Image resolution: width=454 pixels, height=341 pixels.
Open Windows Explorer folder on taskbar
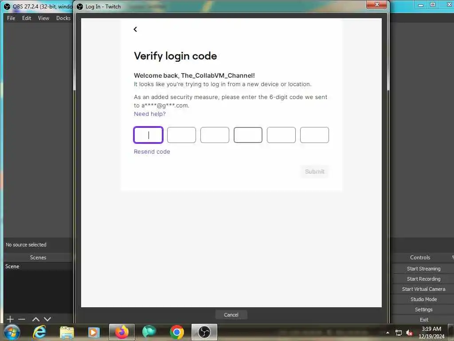(67, 332)
